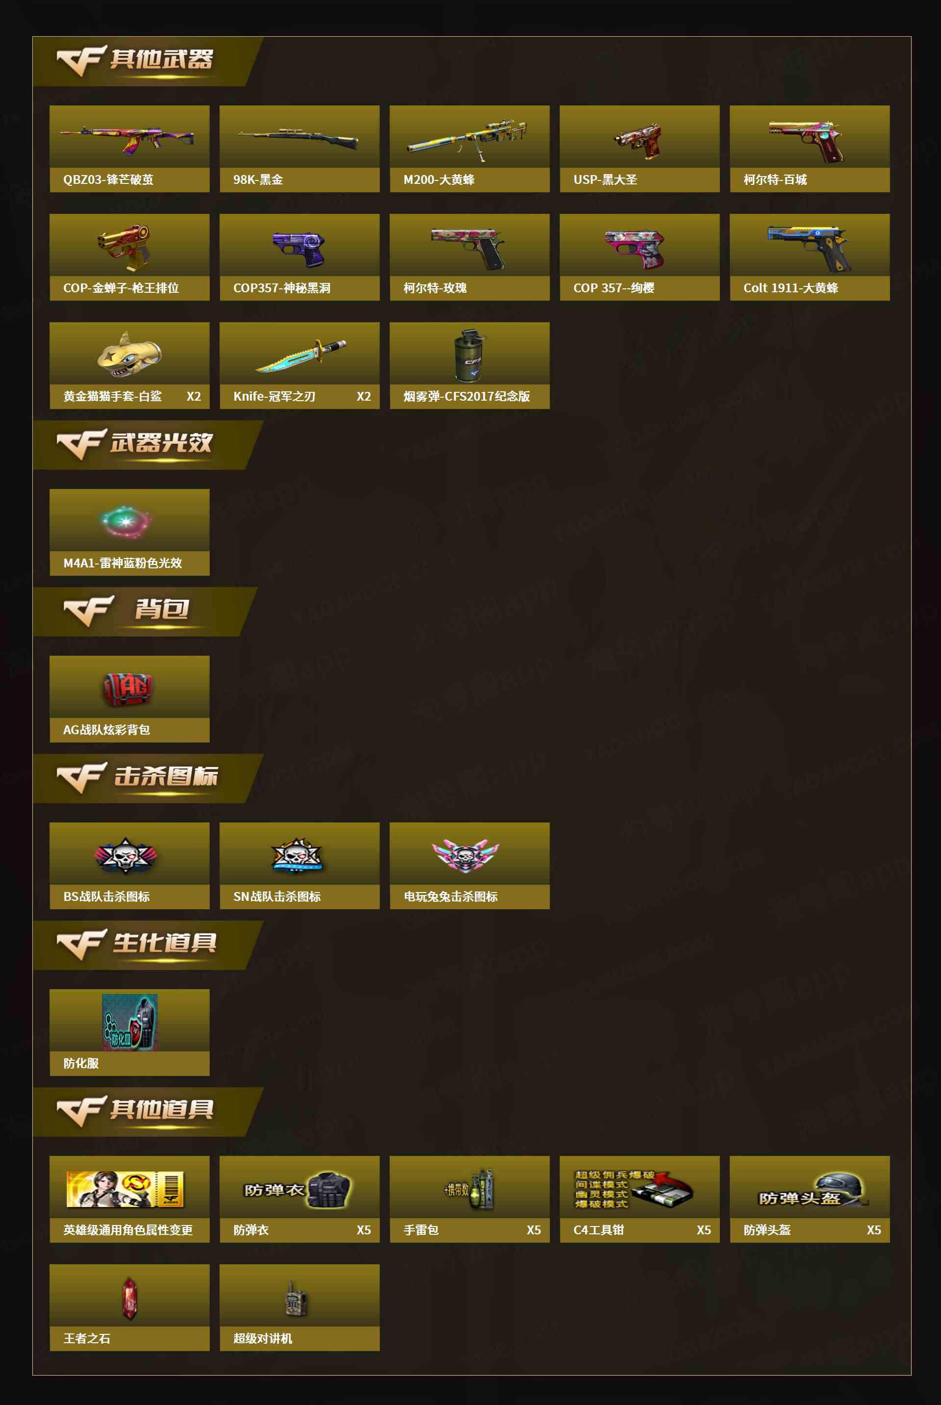The width and height of the screenshot is (941, 1405).
Task: Select the M4A1-雷神蓝粉色光效 glow effect
Action: tap(126, 521)
